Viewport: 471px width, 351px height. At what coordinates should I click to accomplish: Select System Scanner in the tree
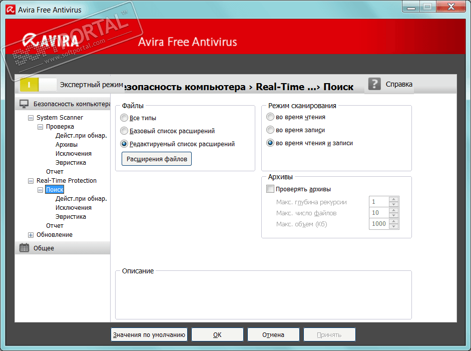(60, 118)
